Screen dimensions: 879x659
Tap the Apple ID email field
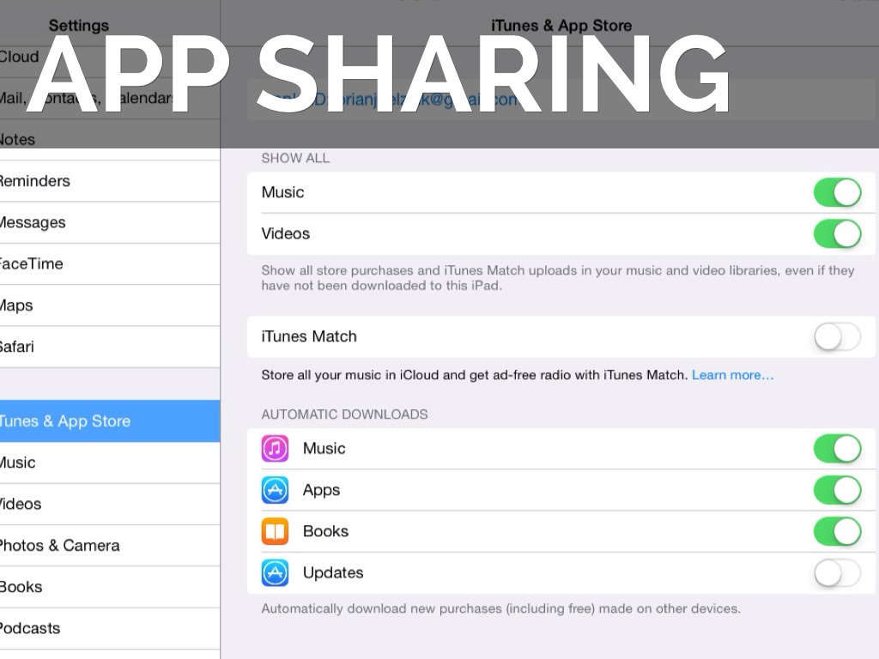(549, 100)
